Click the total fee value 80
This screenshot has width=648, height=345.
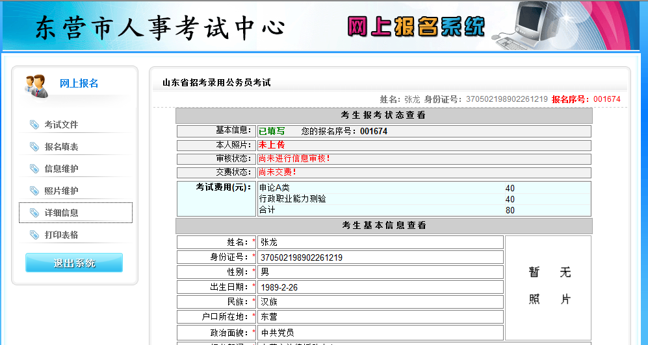pos(510,210)
